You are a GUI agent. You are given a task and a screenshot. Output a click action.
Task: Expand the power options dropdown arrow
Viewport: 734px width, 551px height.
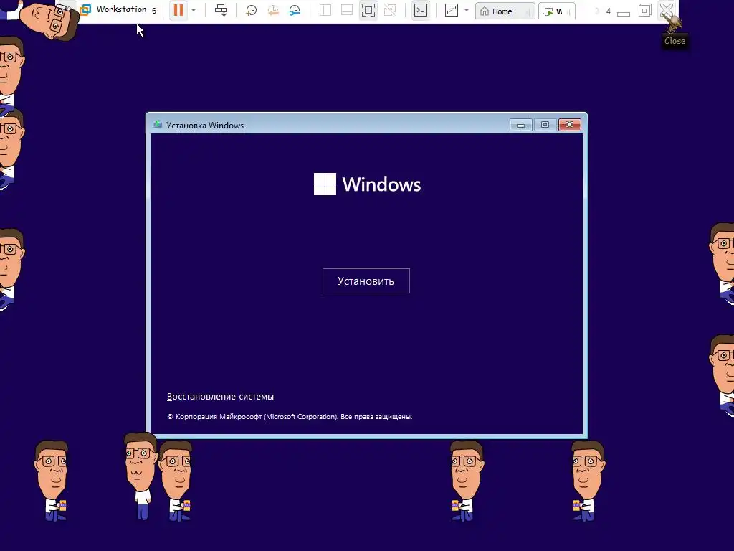click(x=194, y=10)
